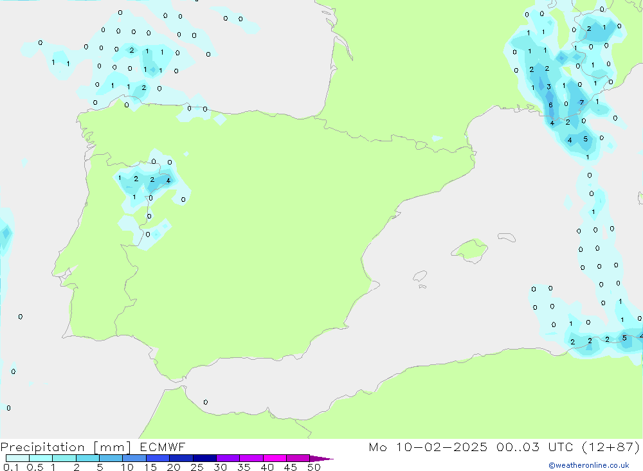This screenshot has height=471, width=643.
Task: Click the Menorca island outline
Action: pyautogui.click(x=507, y=237)
